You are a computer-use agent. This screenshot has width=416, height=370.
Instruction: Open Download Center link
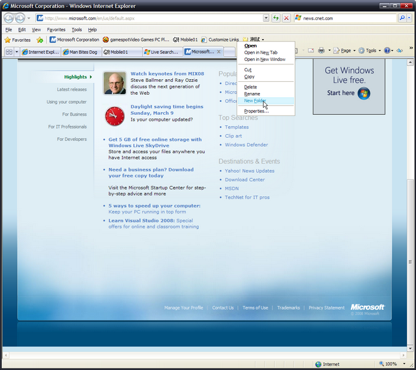coord(244,180)
